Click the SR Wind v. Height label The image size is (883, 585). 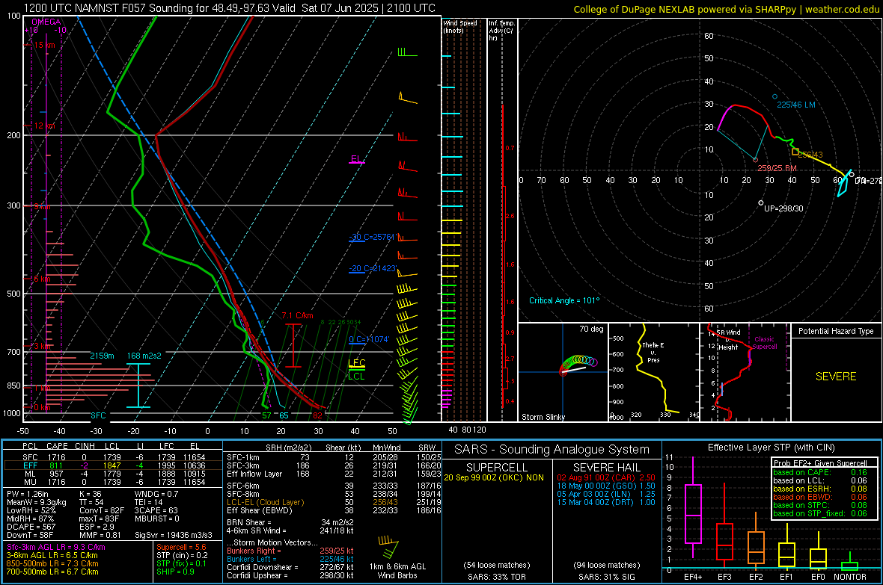tap(728, 340)
